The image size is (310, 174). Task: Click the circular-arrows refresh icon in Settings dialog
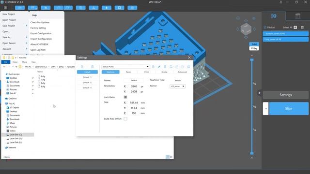(x=171, y=67)
